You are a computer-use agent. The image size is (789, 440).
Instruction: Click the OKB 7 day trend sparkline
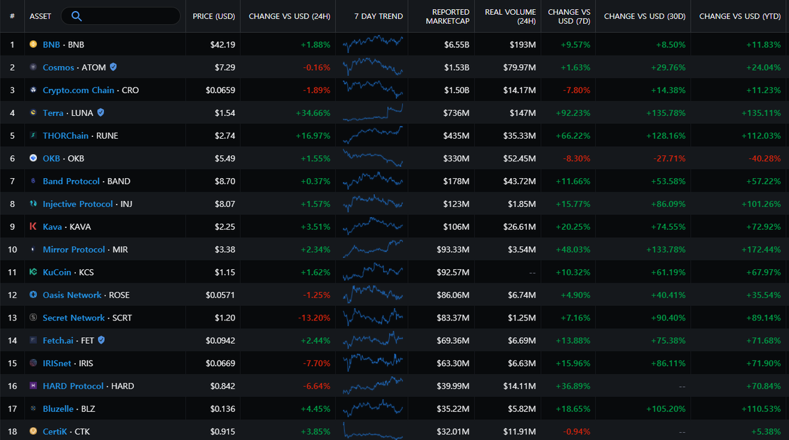coord(373,158)
